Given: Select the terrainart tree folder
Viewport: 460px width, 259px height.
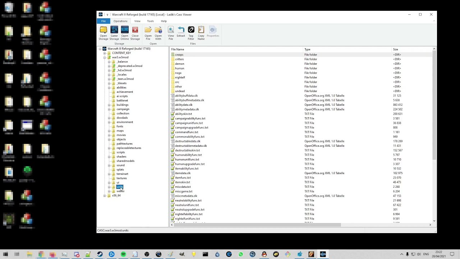Looking at the screenshot, I should (122, 174).
